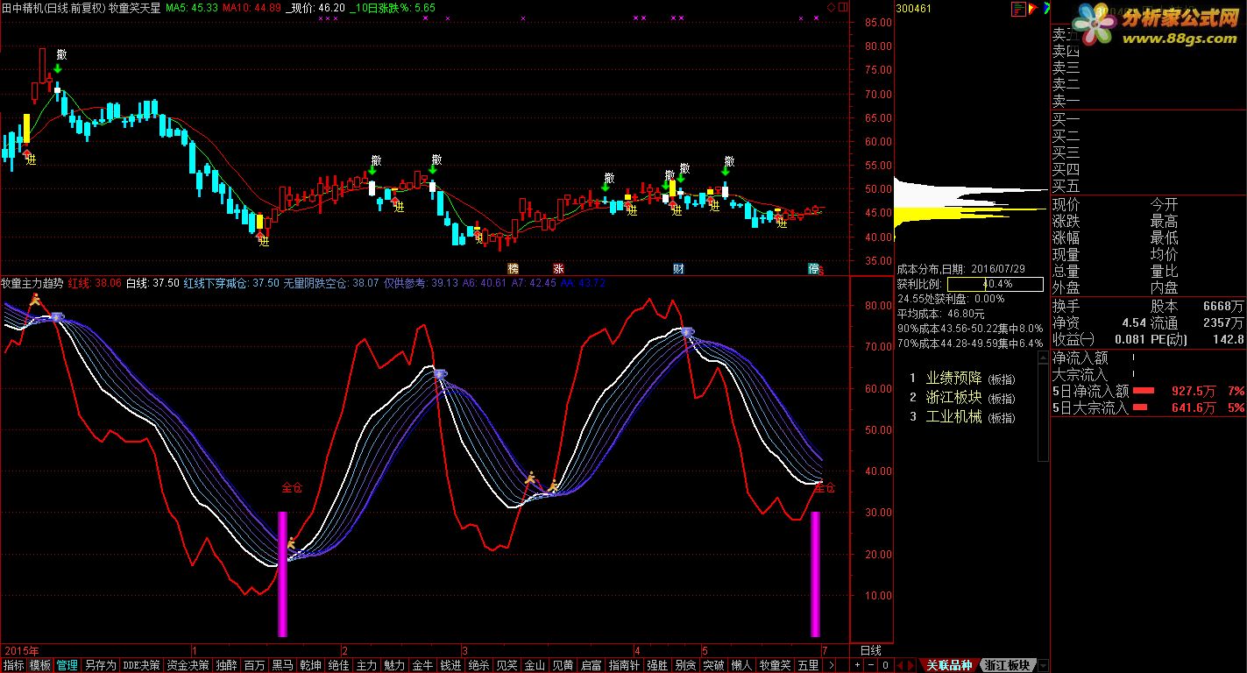Select the 见笑 indicator tab
The width and height of the screenshot is (1247, 673).
pyautogui.click(x=507, y=665)
